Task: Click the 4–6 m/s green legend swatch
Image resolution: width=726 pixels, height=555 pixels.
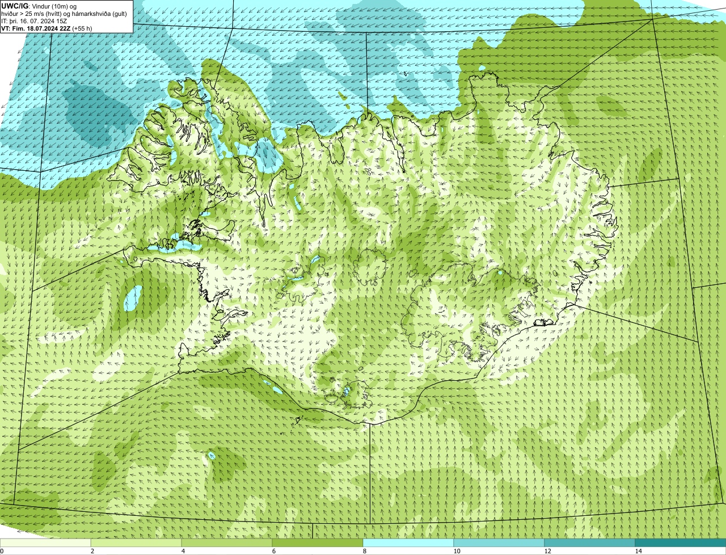Action: 227,543
